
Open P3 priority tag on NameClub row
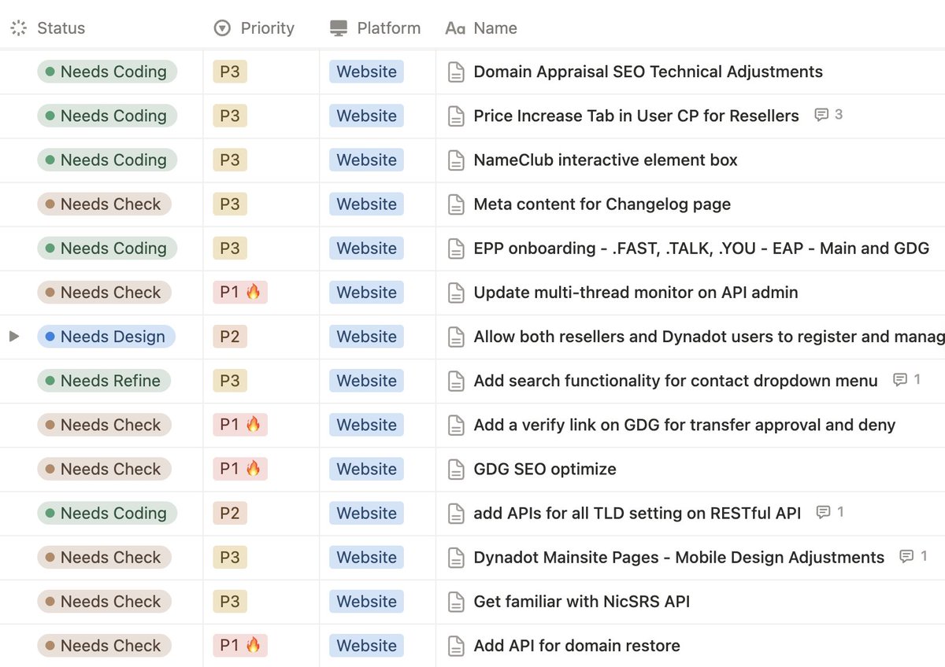(230, 160)
